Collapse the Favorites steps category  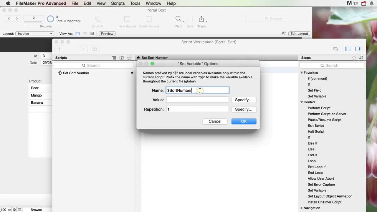coord(302,73)
